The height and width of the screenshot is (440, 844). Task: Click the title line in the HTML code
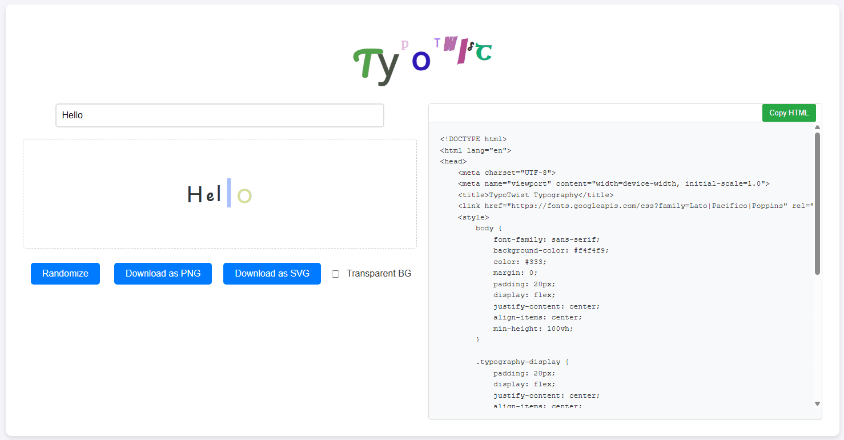pyautogui.click(x=535, y=195)
